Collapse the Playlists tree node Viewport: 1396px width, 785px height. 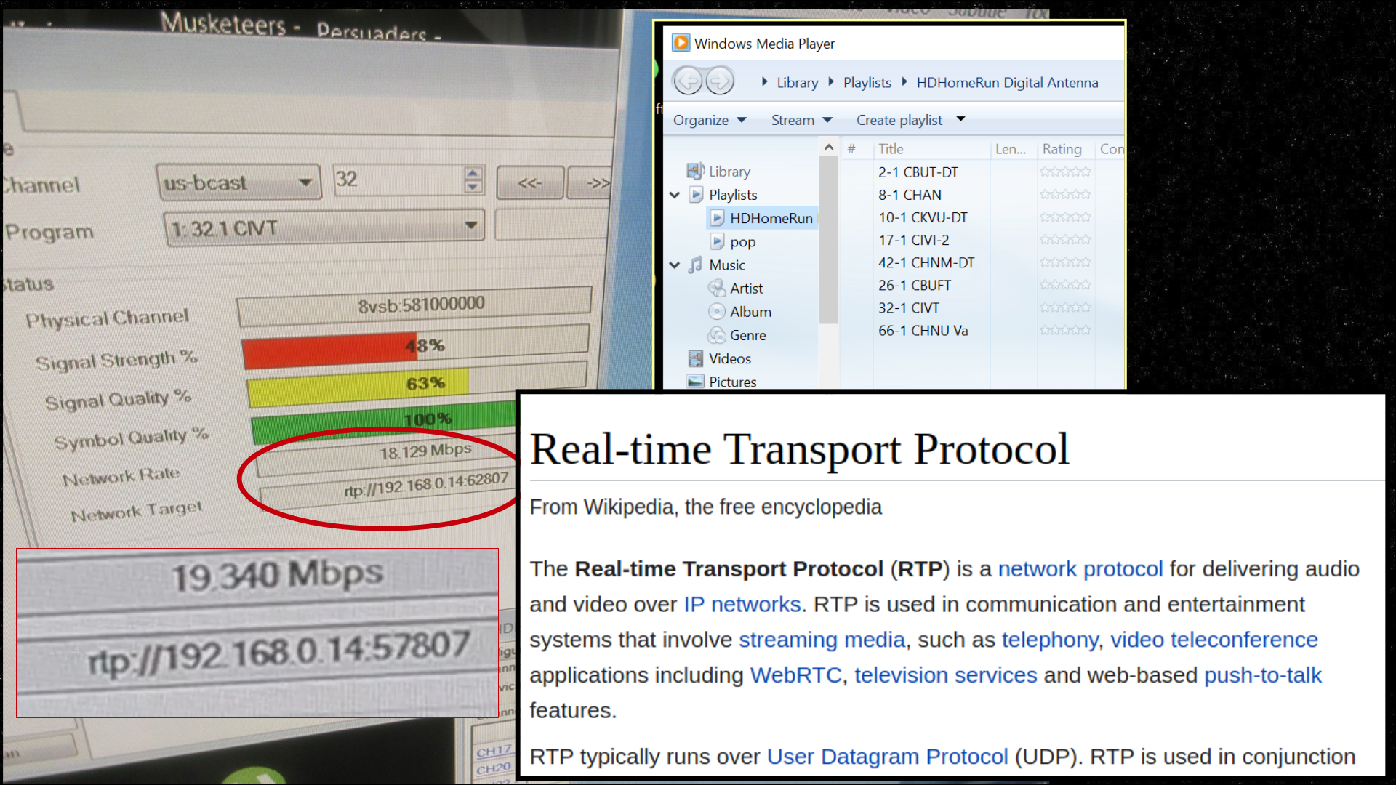[x=675, y=195]
